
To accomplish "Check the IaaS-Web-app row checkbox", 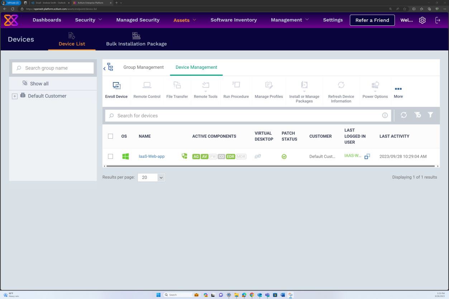I will [111, 156].
